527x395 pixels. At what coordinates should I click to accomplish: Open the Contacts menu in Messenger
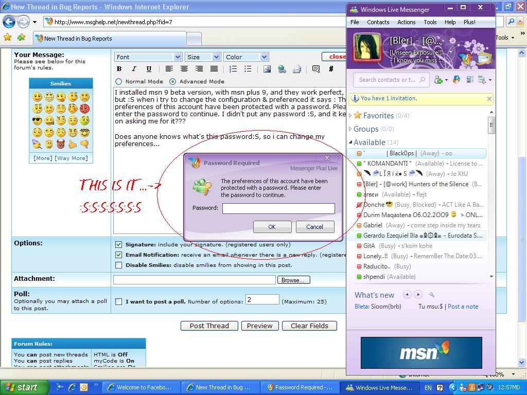pyautogui.click(x=378, y=22)
